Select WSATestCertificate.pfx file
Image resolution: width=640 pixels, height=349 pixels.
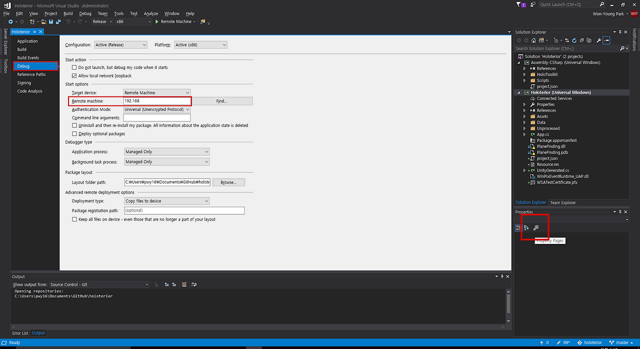coord(557,182)
